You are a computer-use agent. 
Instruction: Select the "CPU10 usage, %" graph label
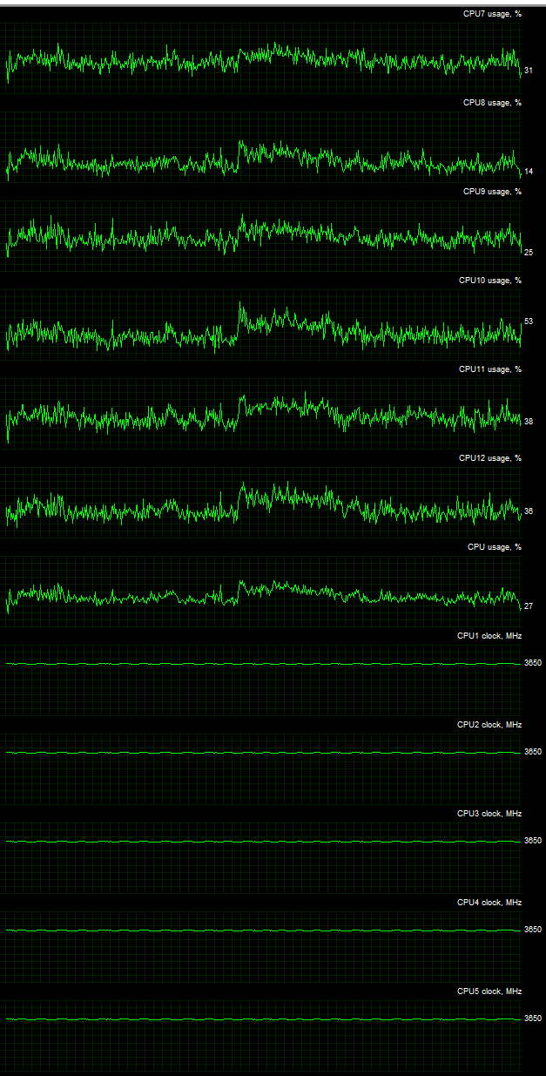(x=490, y=281)
